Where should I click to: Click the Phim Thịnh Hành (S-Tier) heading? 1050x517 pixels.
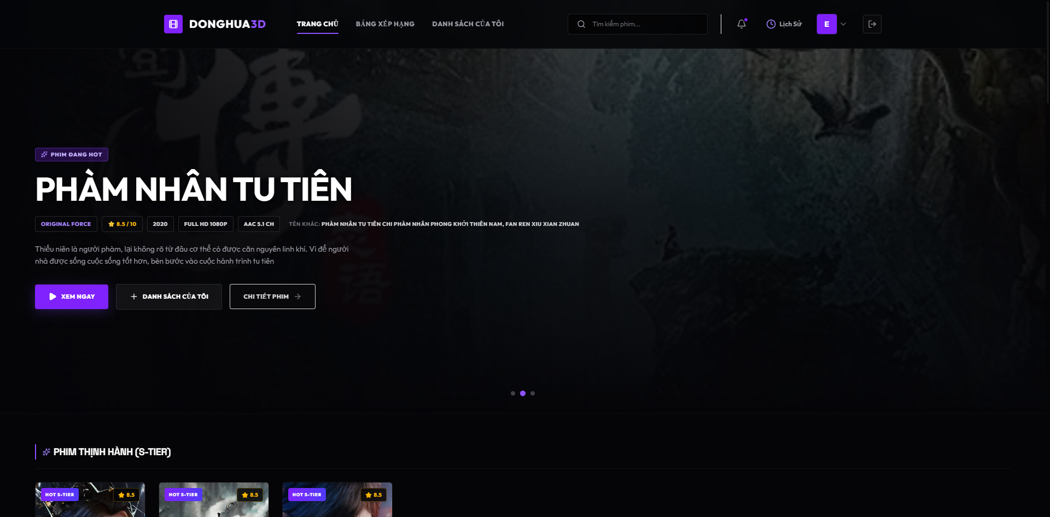coord(112,452)
